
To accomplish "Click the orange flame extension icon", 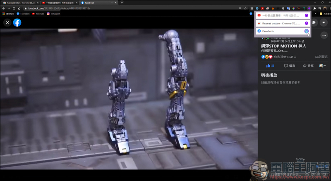I will [273, 8].
